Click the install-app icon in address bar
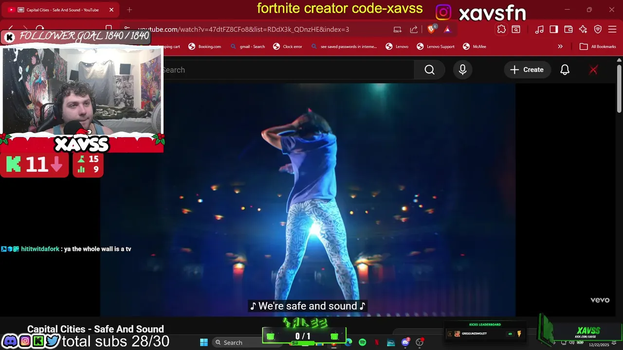Viewport: 623px width, 350px height. (x=398, y=30)
